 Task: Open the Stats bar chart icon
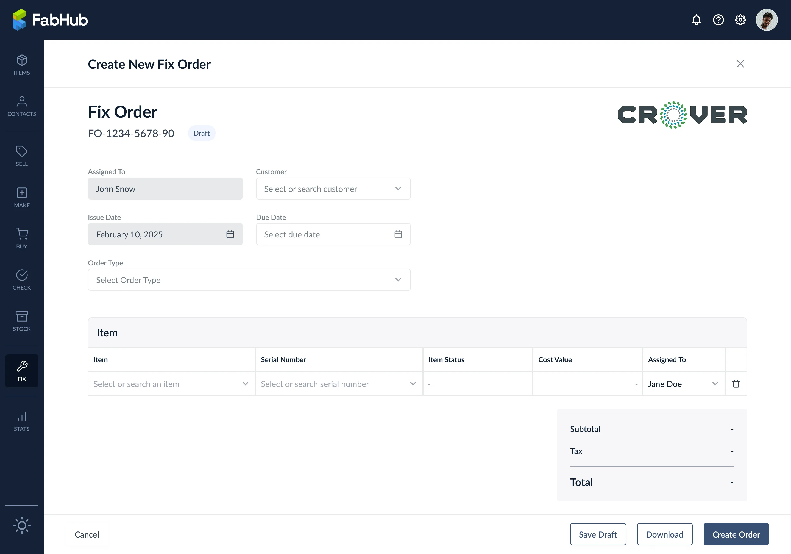click(x=22, y=416)
